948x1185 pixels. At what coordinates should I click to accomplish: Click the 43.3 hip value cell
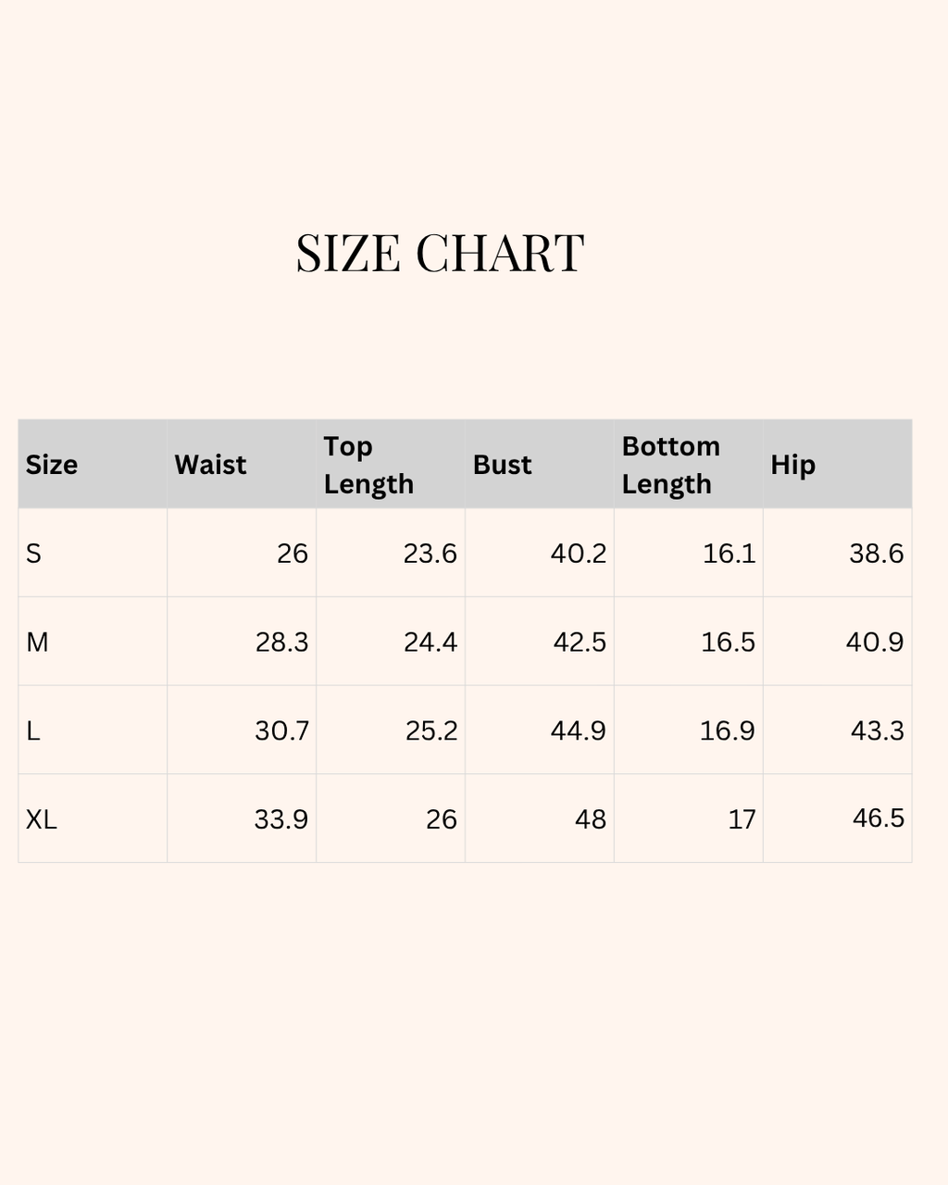click(877, 731)
